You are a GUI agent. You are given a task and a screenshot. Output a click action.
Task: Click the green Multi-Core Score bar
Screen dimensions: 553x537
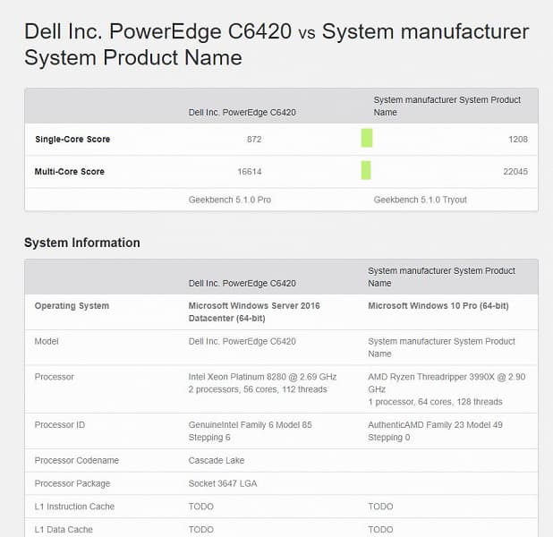(x=366, y=171)
